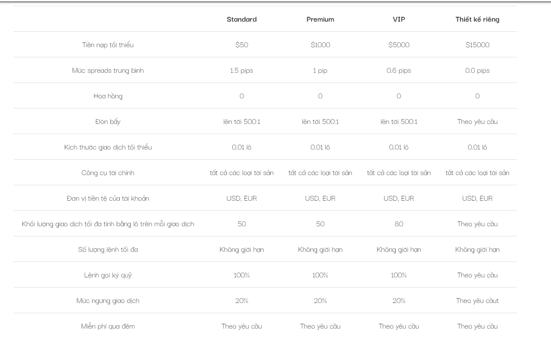Select the Premium column header
The width and height of the screenshot is (551, 344).
320,19
